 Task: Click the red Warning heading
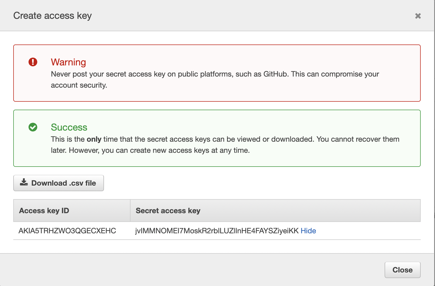click(x=68, y=62)
